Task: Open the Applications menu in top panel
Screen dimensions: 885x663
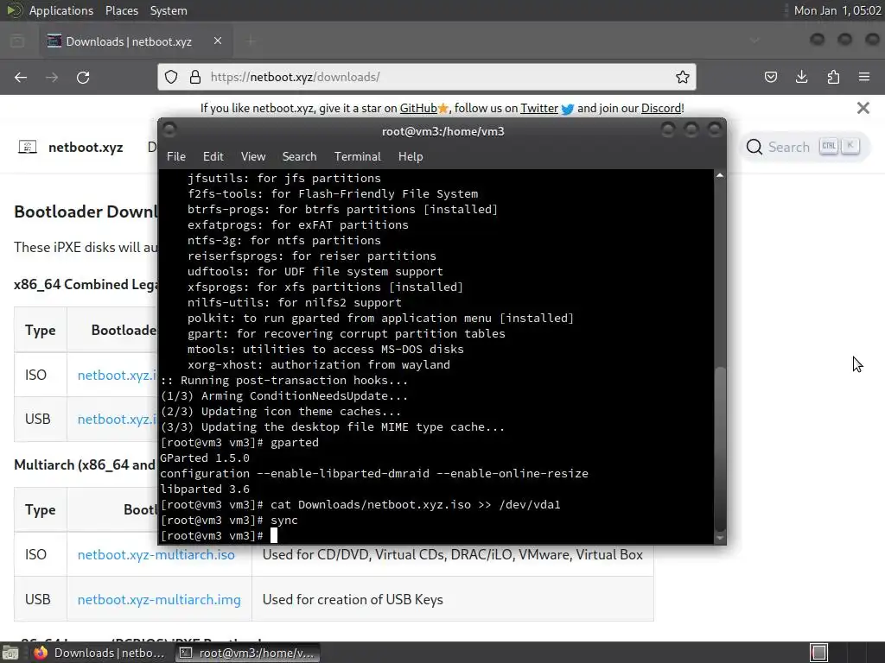Action: pos(61,10)
